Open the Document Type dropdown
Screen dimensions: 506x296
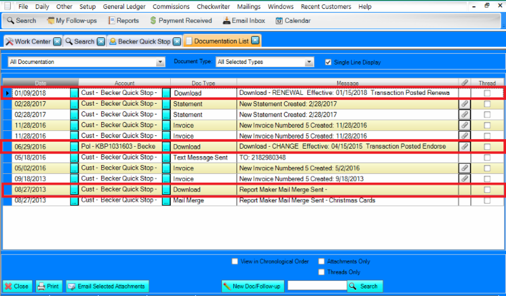[309, 62]
